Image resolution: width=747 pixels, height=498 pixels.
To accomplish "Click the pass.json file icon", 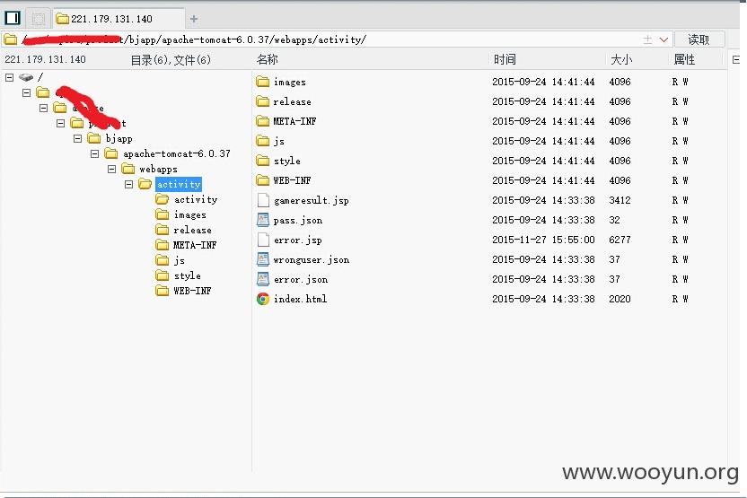I will tap(263, 220).
